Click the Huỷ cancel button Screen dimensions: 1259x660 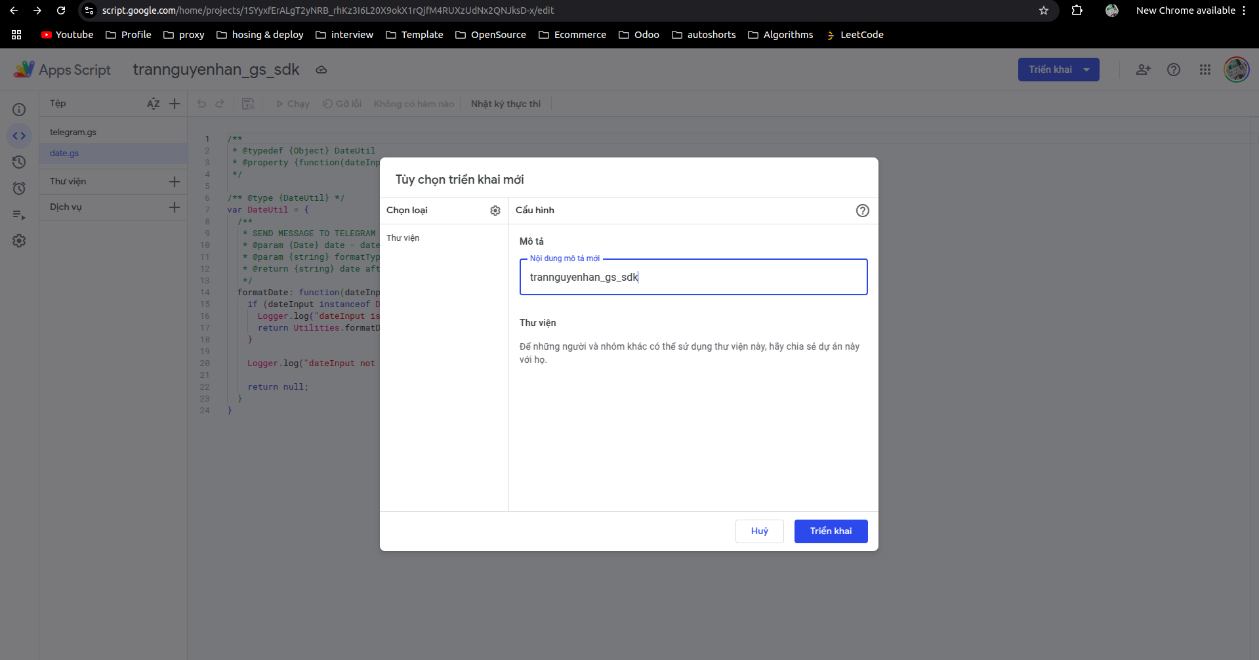(x=759, y=531)
